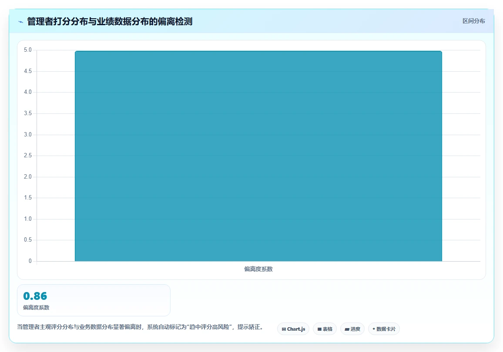Screen dimensions: 503x352
Task: Click the lightning icon beside the panel title
Action: 21,22
